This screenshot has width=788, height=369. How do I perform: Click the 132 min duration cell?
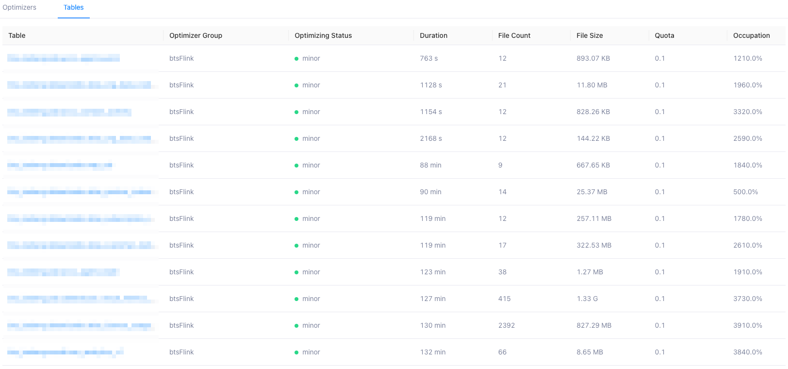click(433, 352)
